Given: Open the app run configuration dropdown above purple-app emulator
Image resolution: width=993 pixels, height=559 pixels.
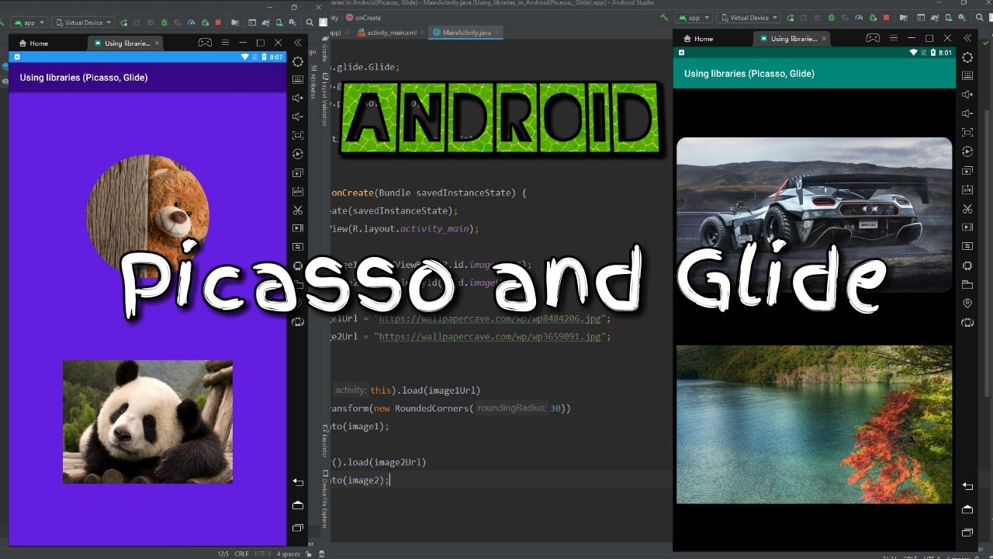Looking at the screenshot, I should [x=29, y=23].
